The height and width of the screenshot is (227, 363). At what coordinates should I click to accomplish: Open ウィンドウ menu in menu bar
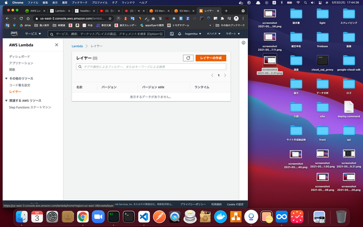pos(128,3)
